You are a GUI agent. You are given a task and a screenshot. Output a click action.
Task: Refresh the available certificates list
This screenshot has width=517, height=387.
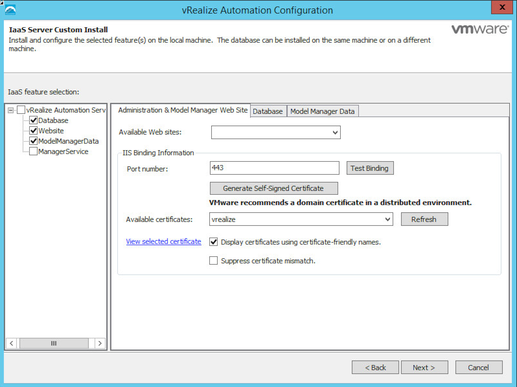pos(424,219)
